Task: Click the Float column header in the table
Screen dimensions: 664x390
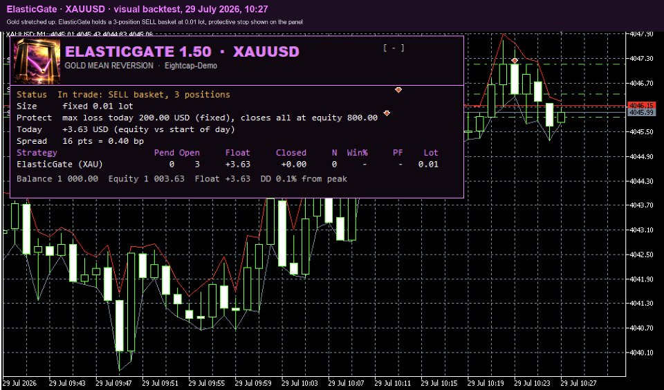Action: pyautogui.click(x=237, y=152)
